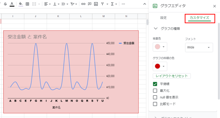Click the insert link icon
220x118 pixels.
[83, 4]
